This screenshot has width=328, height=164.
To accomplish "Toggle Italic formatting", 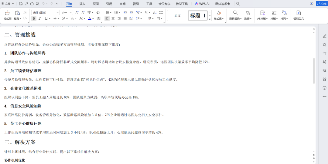I will coord(40,18).
